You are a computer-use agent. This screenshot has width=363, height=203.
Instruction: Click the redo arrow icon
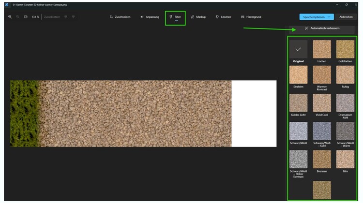73,17
